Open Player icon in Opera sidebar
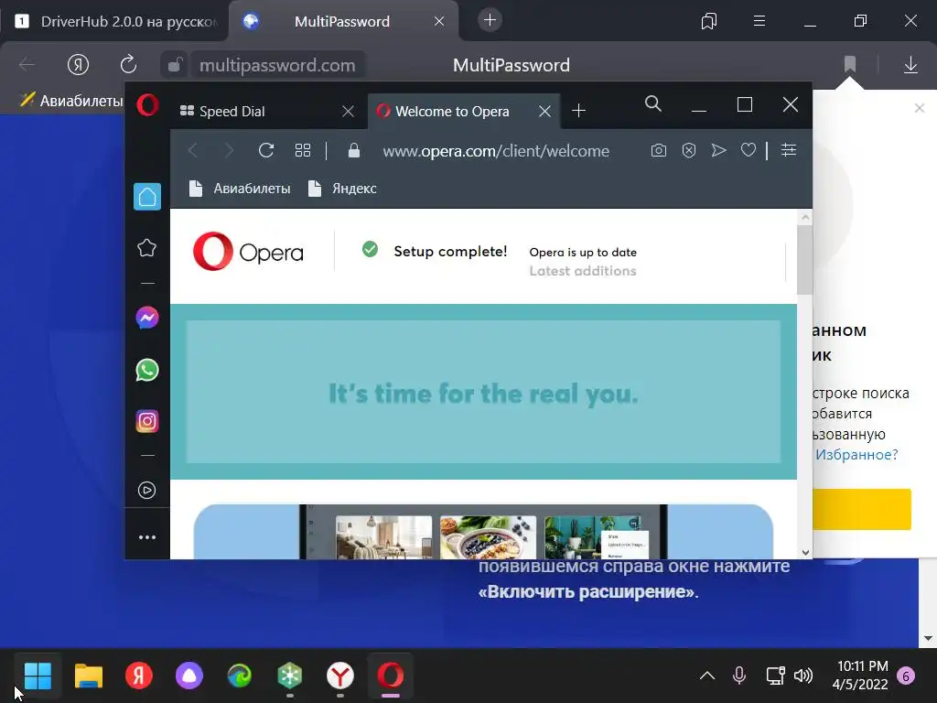 147,491
